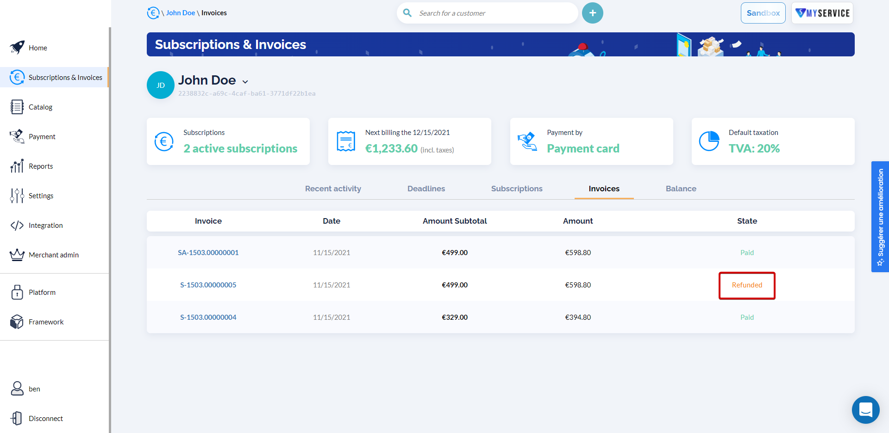Viewport: 889px width, 433px height.
Task: Click the Refunded state label
Action: pos(747,285)
